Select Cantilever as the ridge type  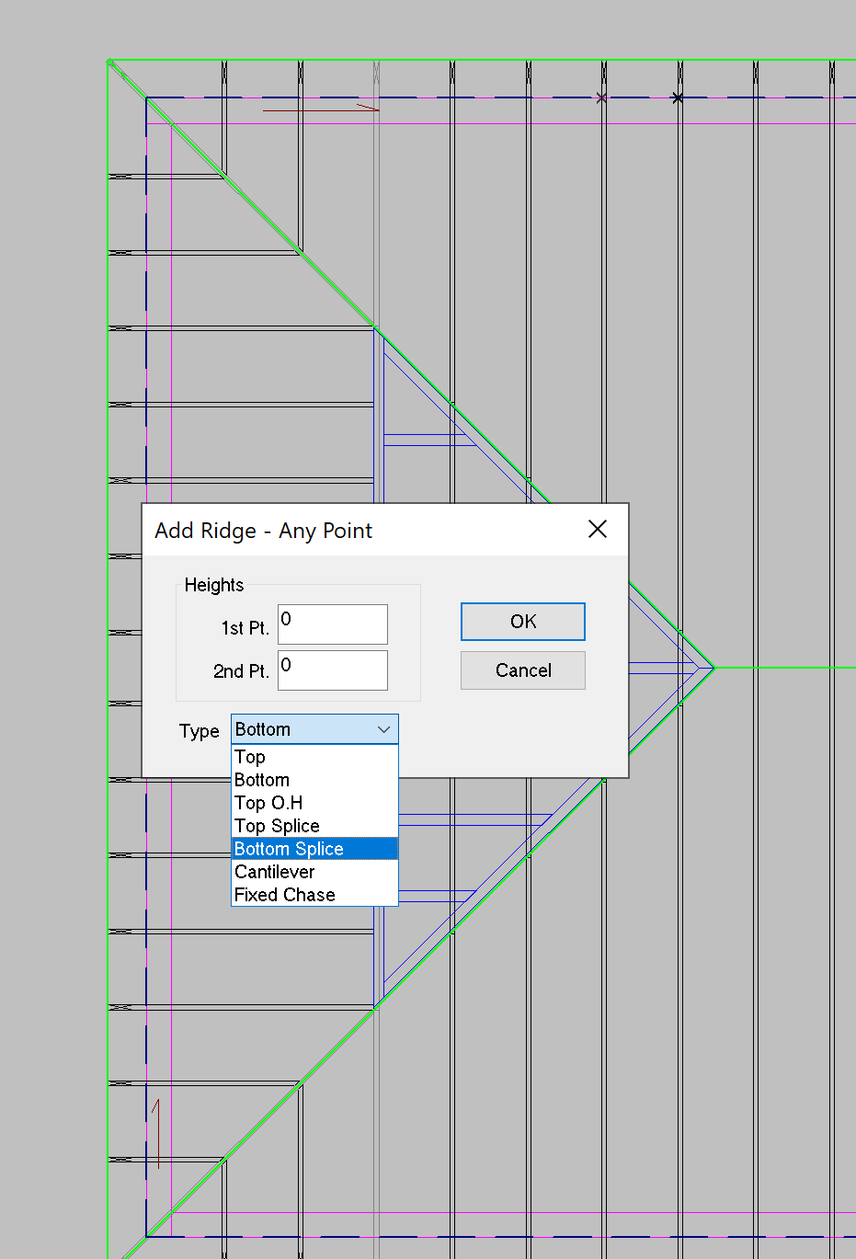(274, 872)
